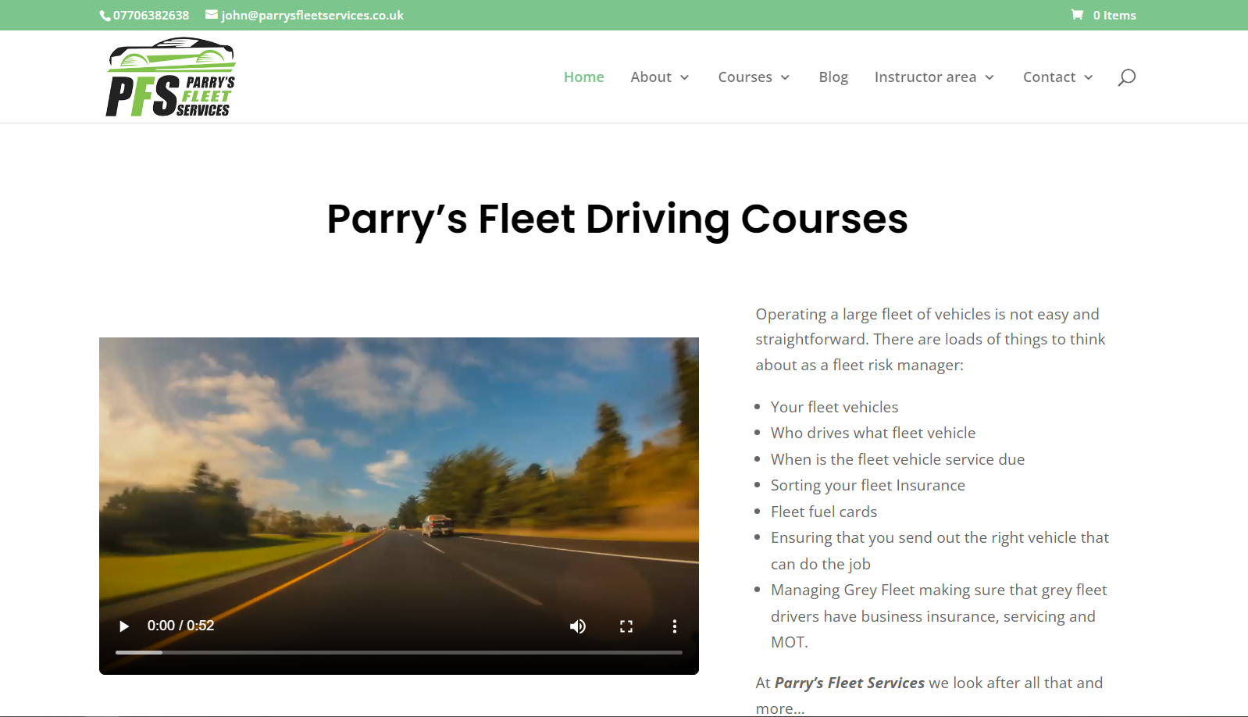
Task: Click paragraph starting "Operating a large fleet"
Action: tap(930, 340)
